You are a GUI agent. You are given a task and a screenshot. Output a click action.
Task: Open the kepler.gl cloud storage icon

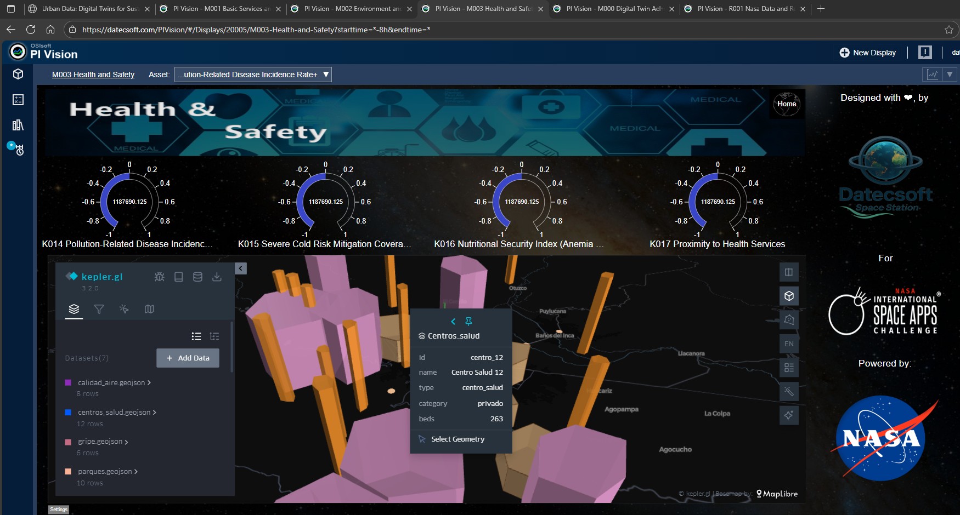pos(197,277)
